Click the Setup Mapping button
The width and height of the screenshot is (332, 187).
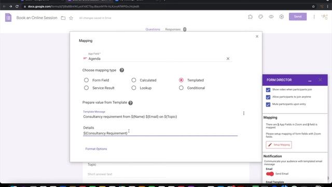tap(279, 145)
